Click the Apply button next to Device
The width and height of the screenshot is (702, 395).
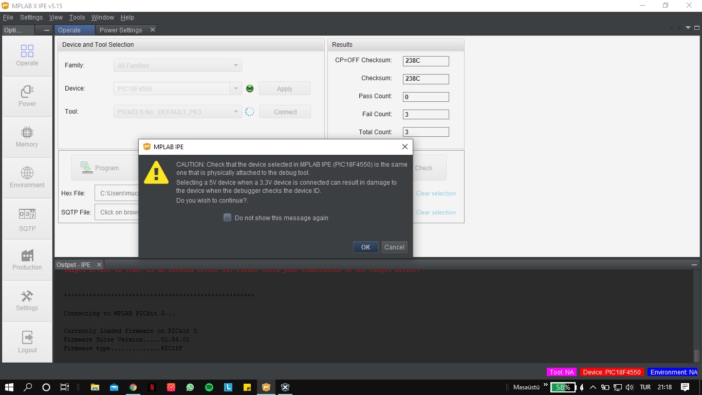click(285, 88)
